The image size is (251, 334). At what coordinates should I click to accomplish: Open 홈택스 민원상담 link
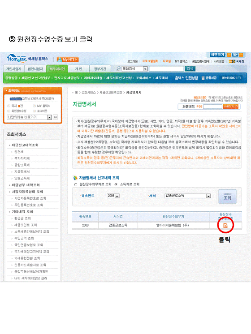(186, 78)
